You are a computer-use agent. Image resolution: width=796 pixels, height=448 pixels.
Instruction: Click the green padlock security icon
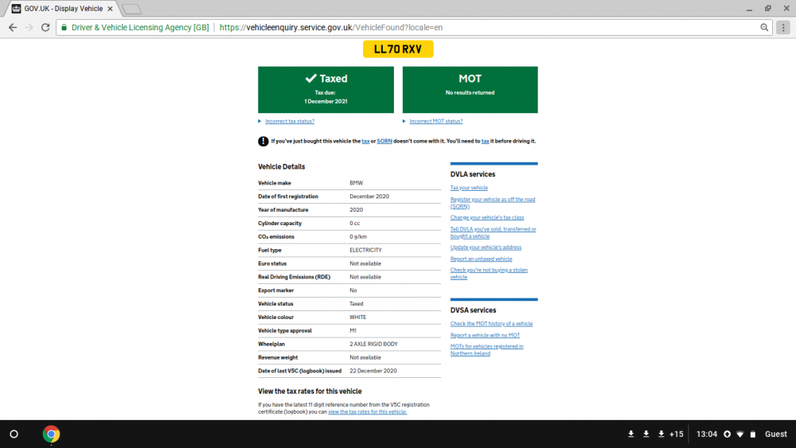[64, 27]
